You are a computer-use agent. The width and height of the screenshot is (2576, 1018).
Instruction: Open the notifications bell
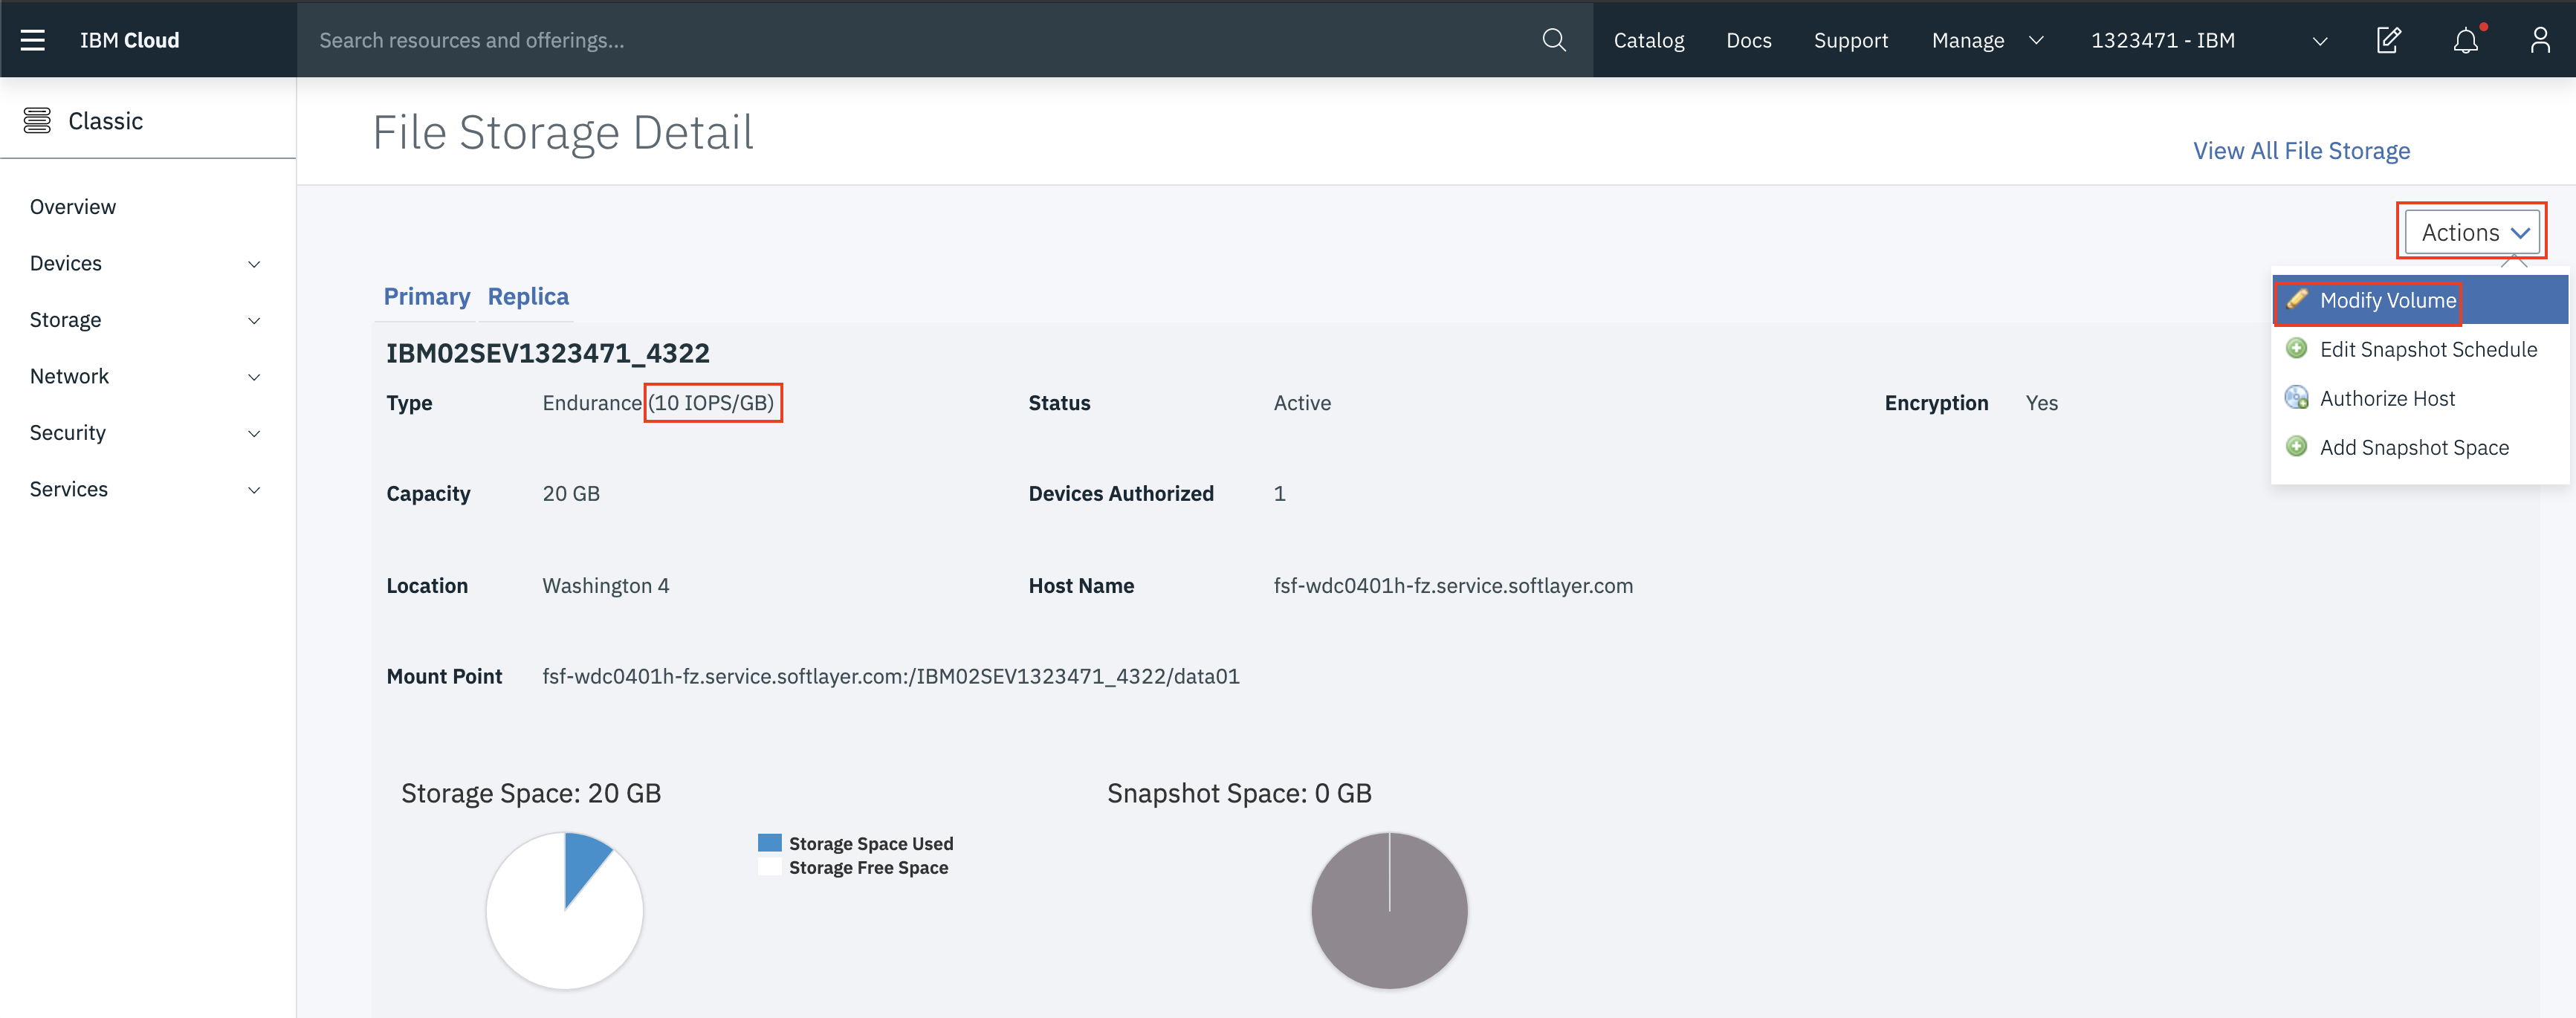2466,40
